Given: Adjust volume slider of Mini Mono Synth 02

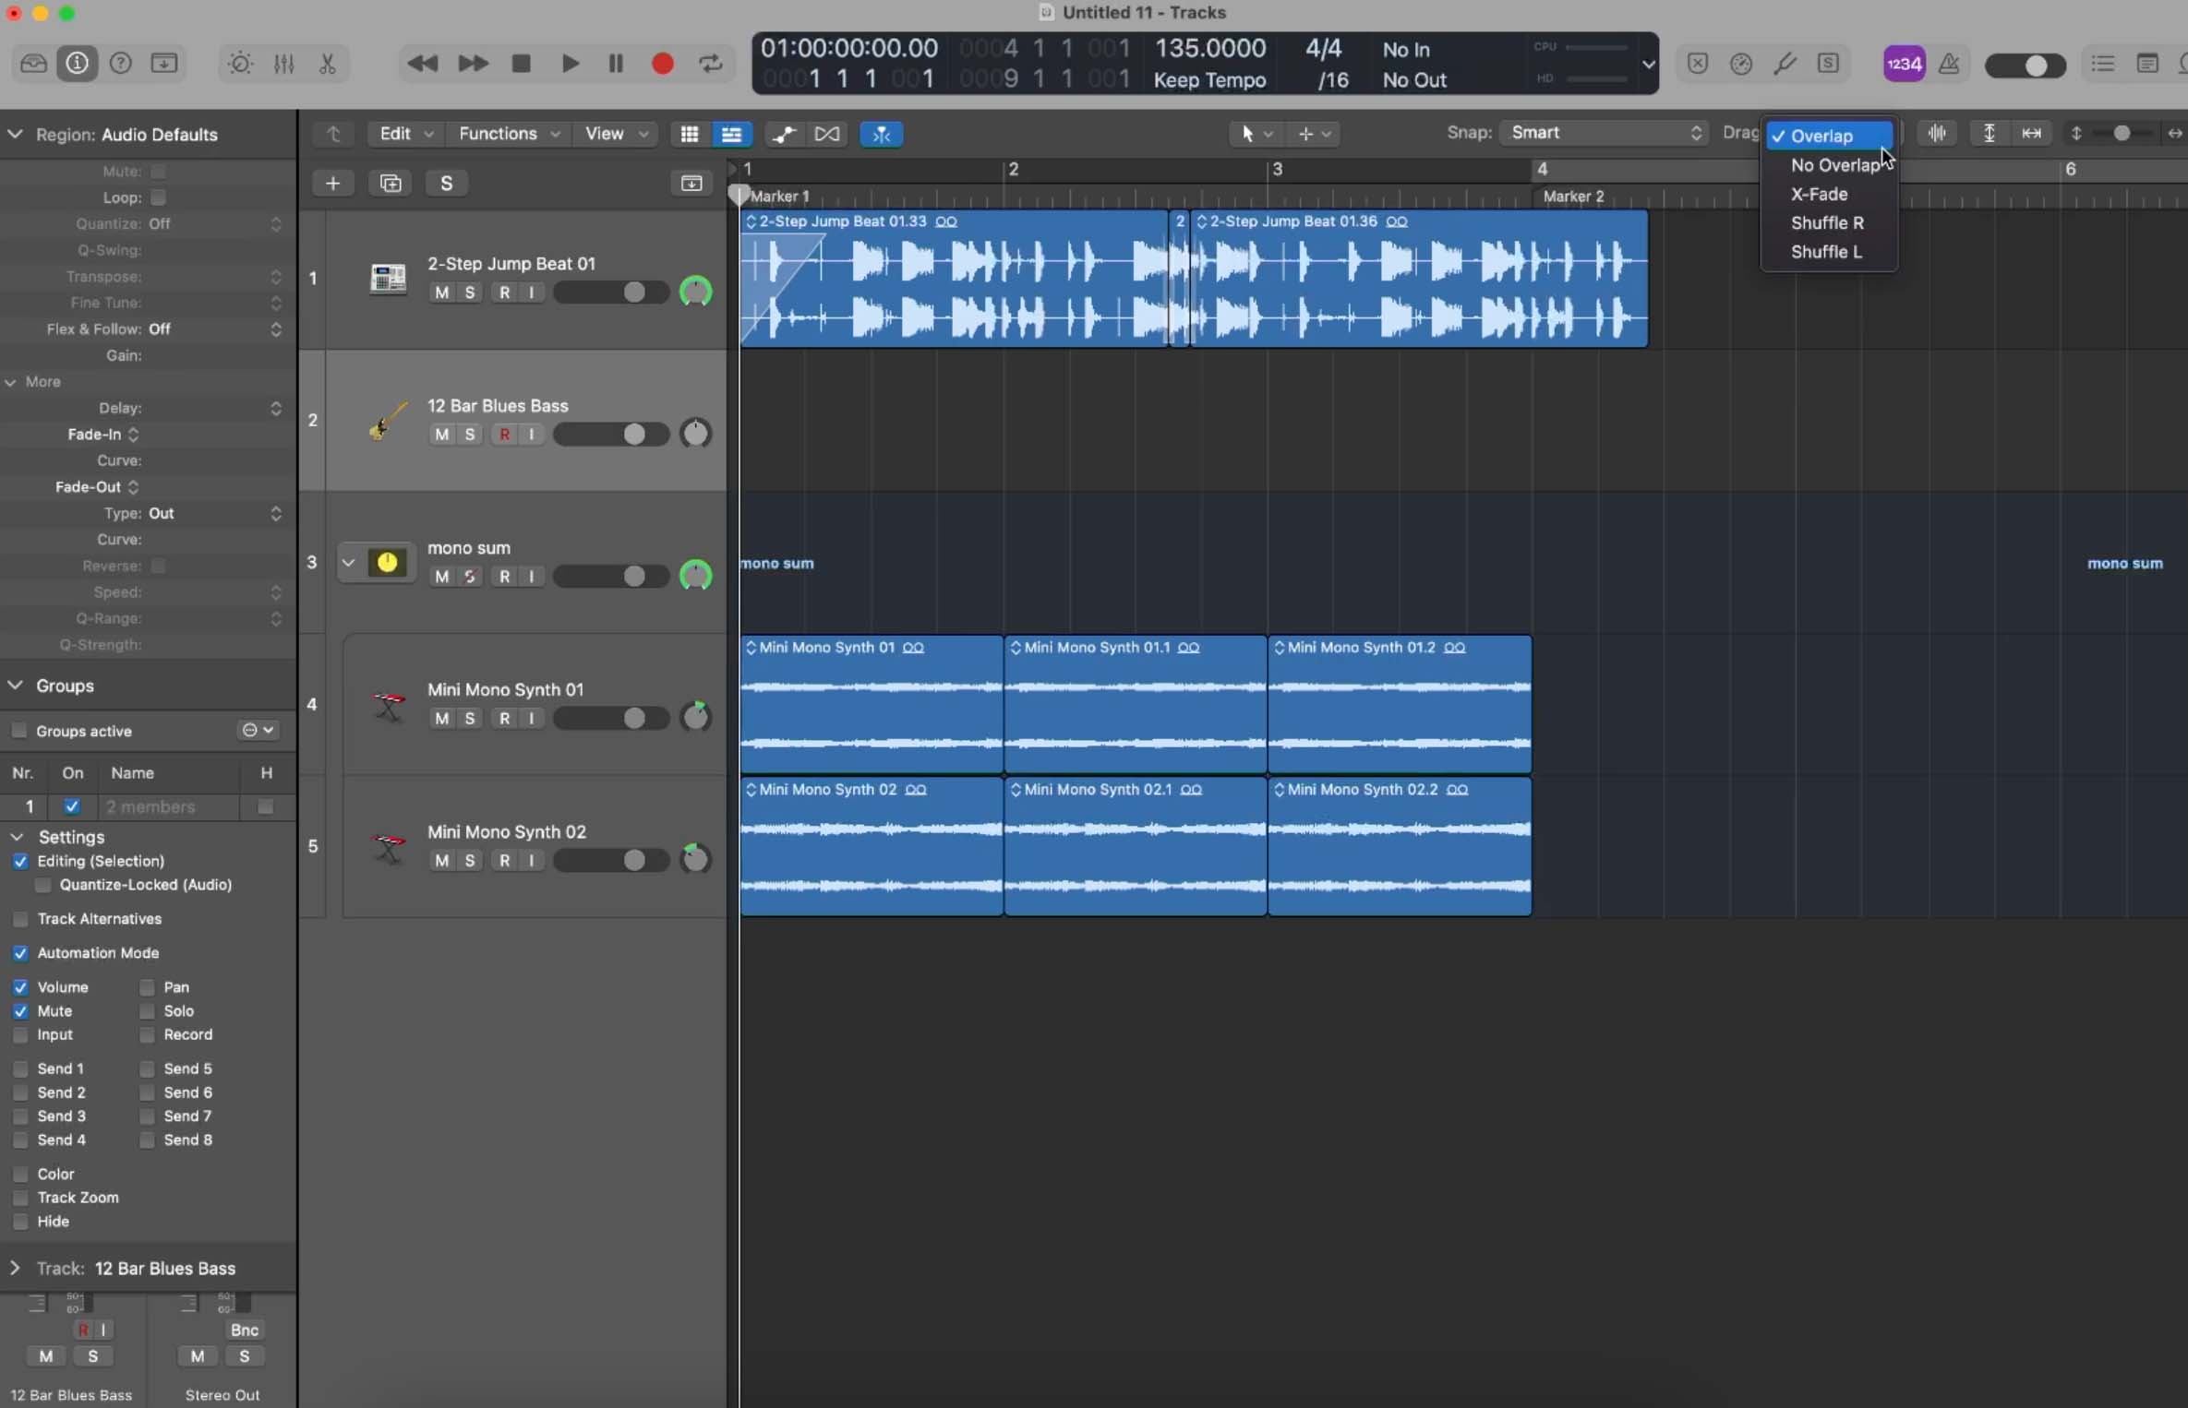Looking at the screenshot, I should pyautogui.click(x=611, y=861).
